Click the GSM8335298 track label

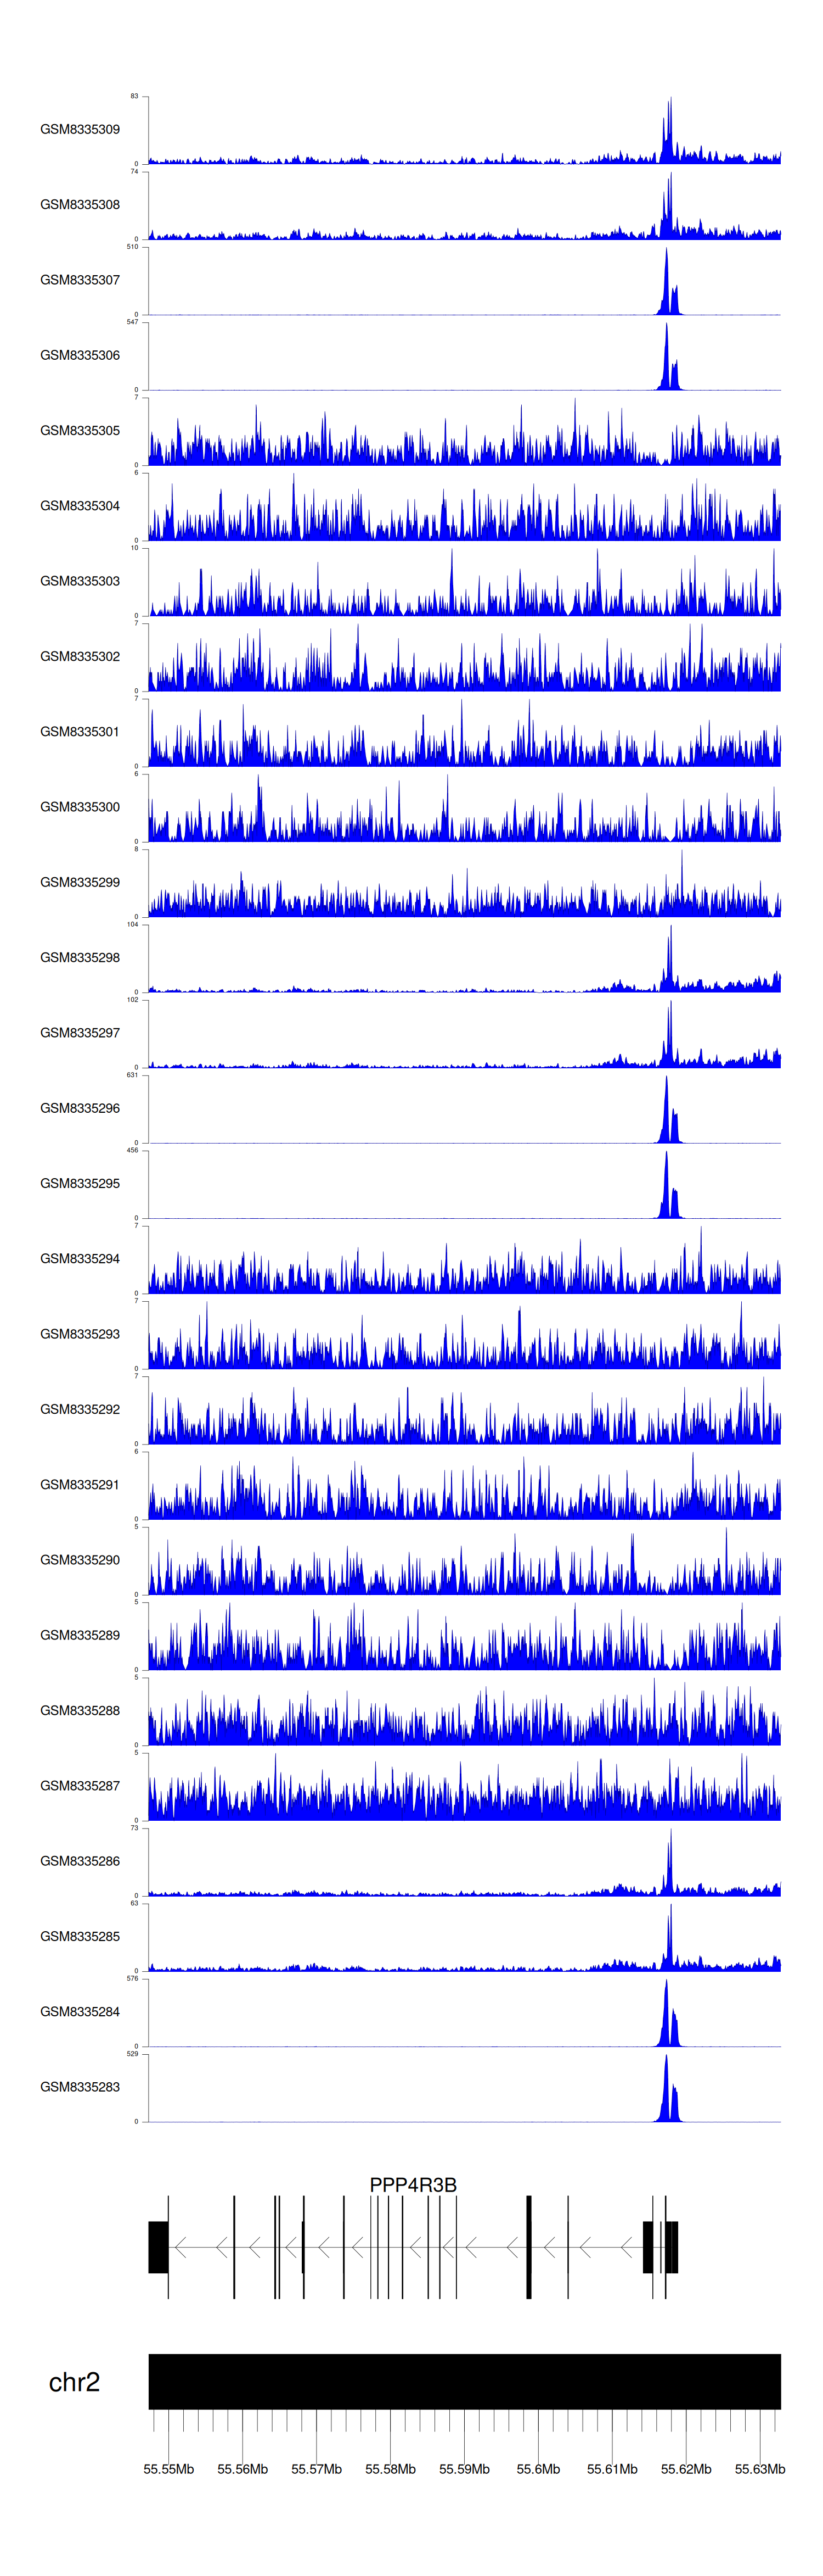tap(80, 958)
